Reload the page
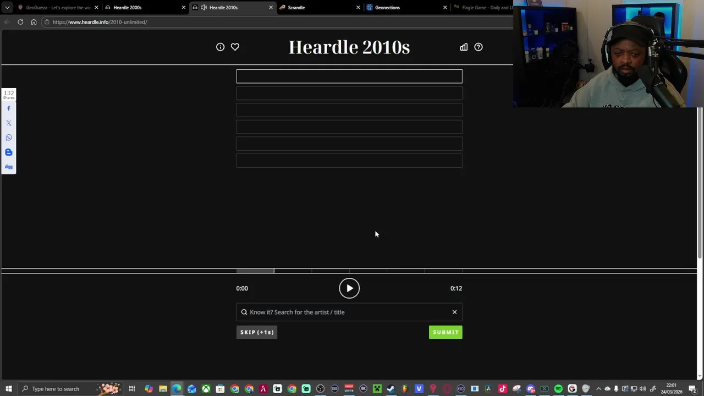This screenshot has width=704, height=396. pos(20,22)
